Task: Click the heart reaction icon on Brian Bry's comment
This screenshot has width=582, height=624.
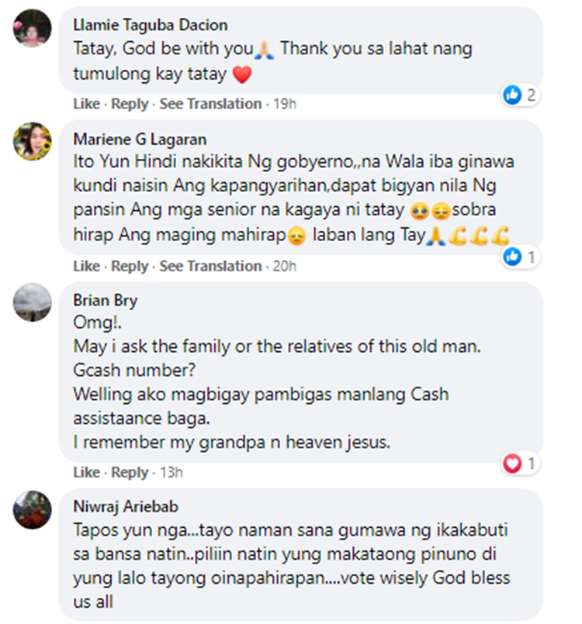Action: (512, 464)
